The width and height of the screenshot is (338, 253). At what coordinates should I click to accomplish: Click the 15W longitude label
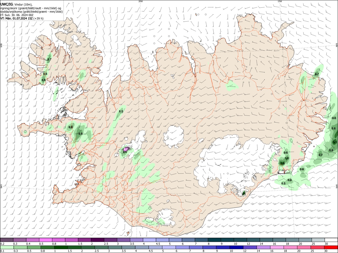280,1
